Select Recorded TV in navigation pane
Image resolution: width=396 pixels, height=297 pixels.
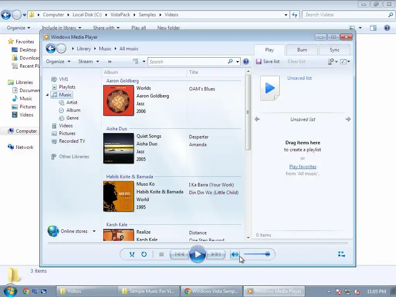pos(68,141)
